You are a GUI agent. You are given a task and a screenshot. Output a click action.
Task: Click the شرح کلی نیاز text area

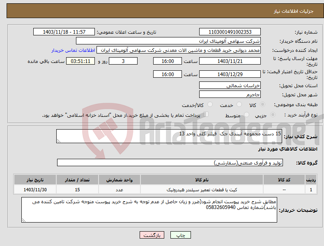pyautogui.click(x=169, y=136)
